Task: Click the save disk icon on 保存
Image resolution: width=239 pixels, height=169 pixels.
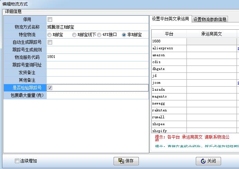Action: pos(121,161)
